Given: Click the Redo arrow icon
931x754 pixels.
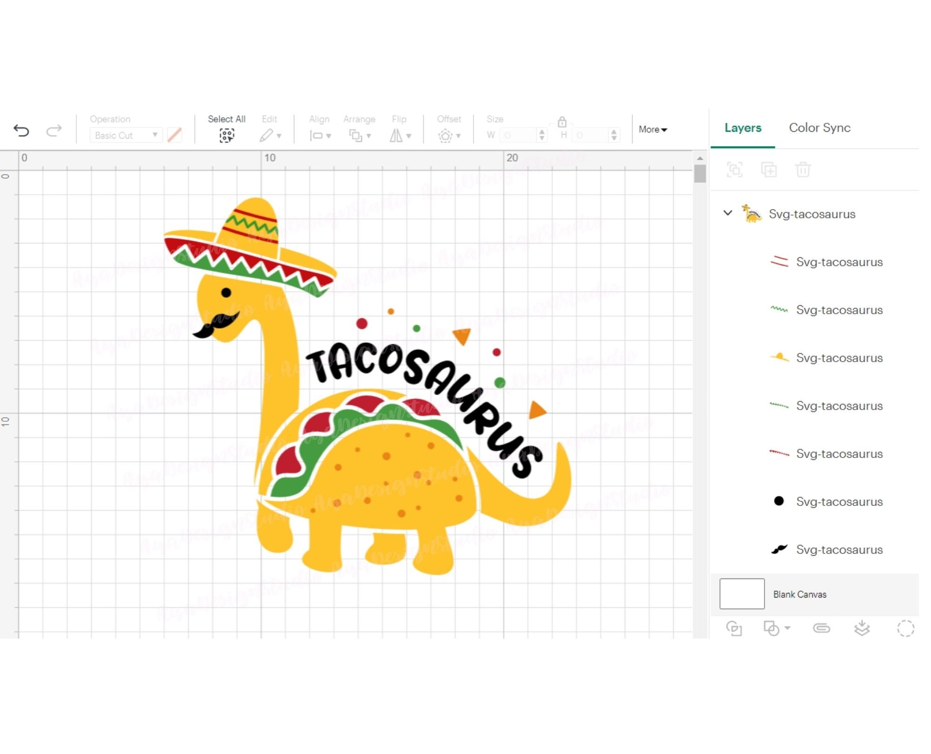Looking at the screenshot, I should 54,131.
